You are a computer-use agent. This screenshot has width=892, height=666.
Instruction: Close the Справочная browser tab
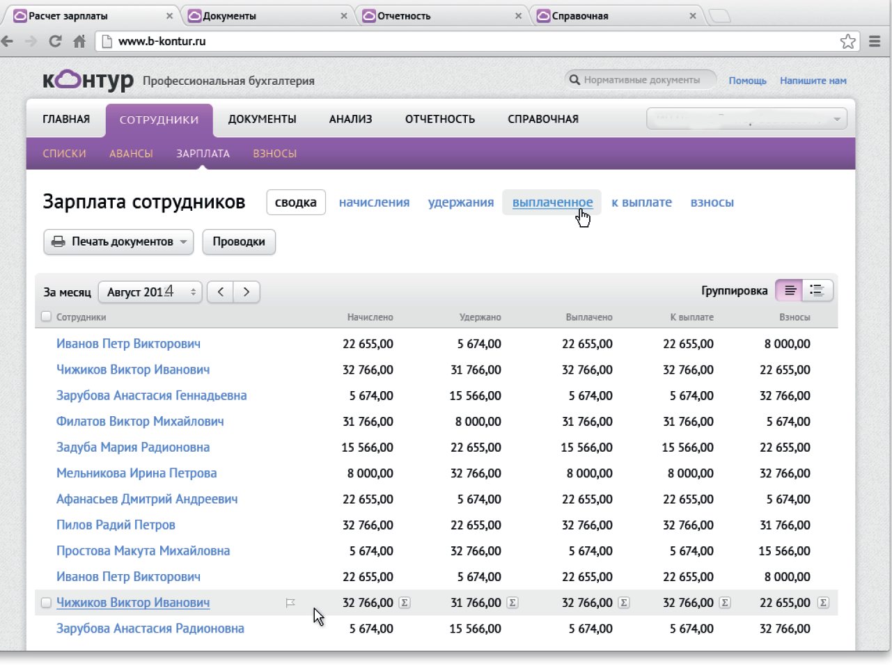[692, 16]
